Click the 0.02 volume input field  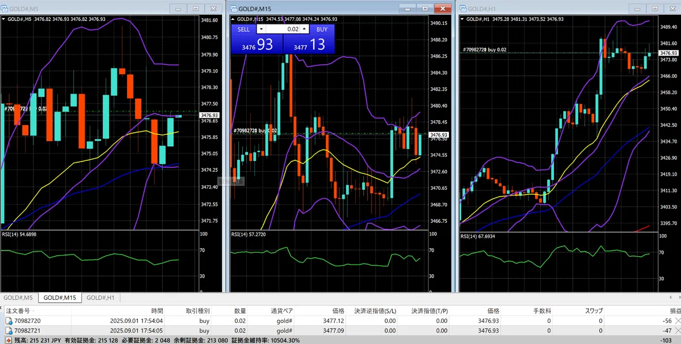coord(283,29)
